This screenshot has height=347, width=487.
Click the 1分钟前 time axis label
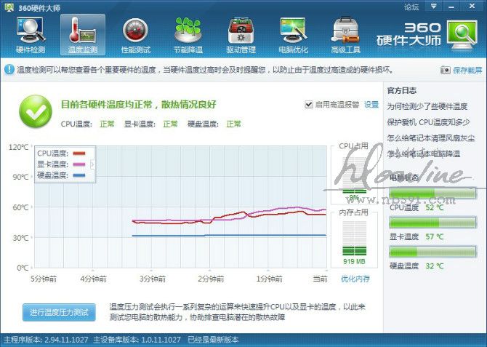pos(269,279)
